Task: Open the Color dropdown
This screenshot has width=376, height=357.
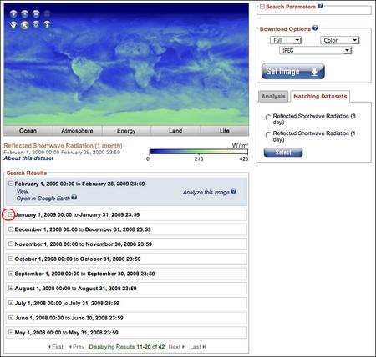Action: (x=340, y=40)
